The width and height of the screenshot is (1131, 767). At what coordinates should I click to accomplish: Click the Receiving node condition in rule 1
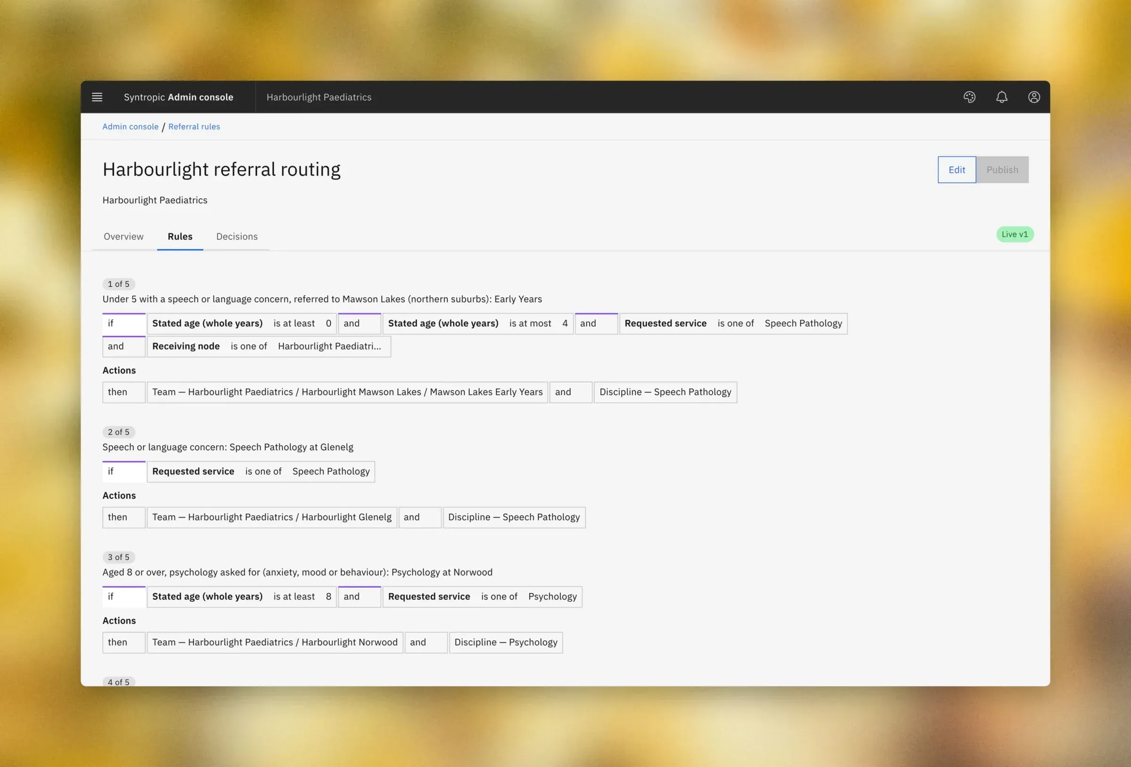(269, 346)
